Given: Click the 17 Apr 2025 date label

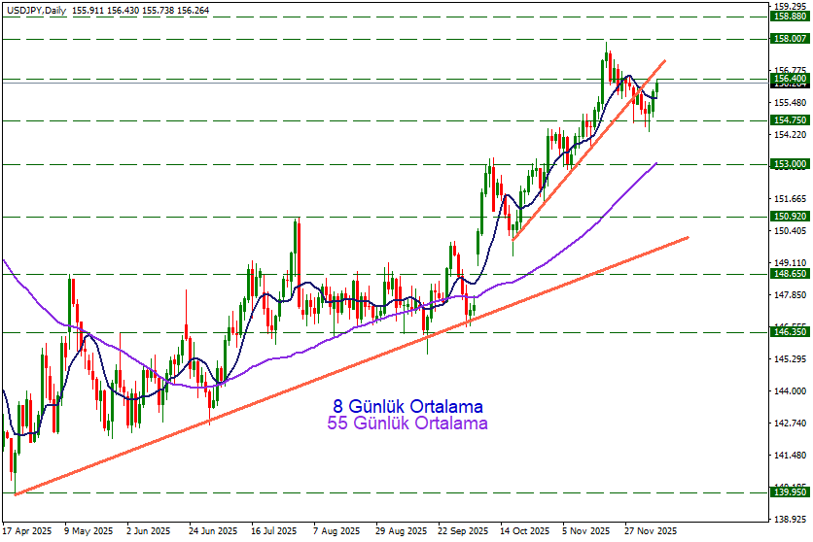Looking at the screenshot, I should click(x=27, y=532).
